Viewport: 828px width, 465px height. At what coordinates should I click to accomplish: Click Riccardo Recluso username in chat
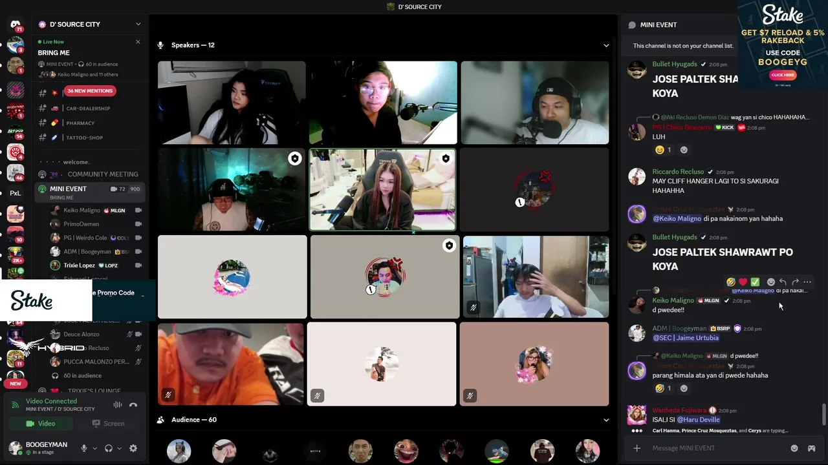[x=678, y=172]
